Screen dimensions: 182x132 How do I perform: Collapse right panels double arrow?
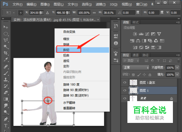pyautogui.click(x=179, y=19)
